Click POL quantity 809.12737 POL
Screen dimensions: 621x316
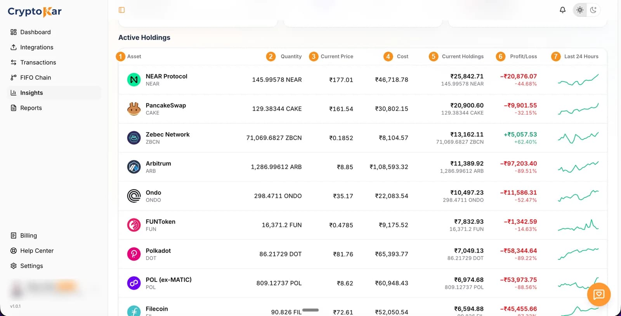(x=279, y=283)
